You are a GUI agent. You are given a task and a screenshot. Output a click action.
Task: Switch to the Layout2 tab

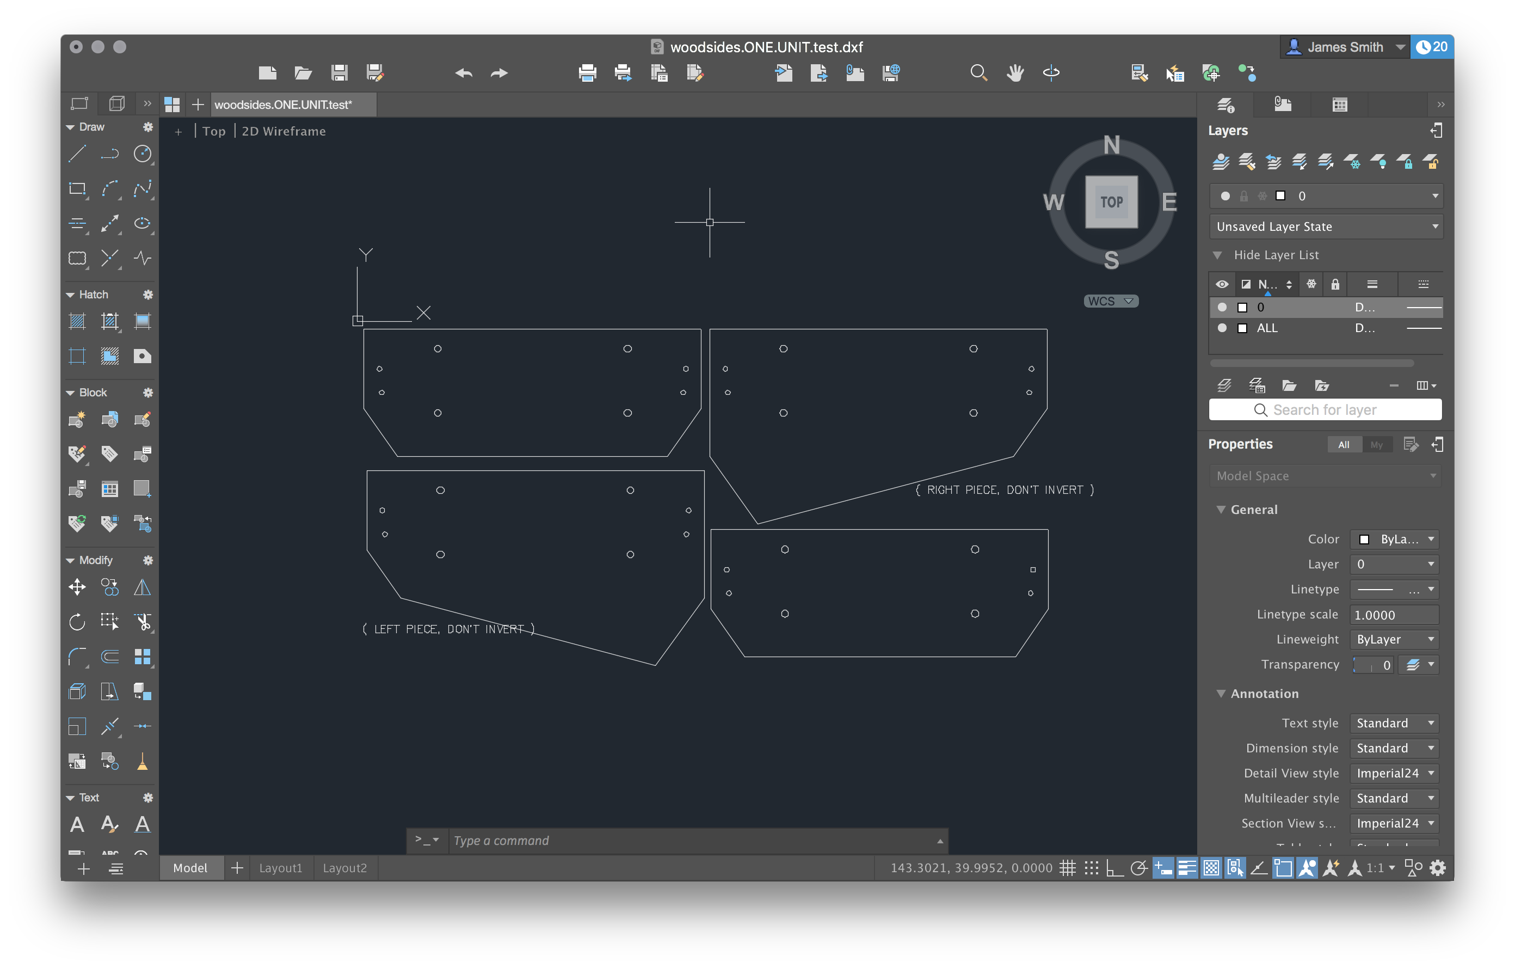[x=345, y=868]
